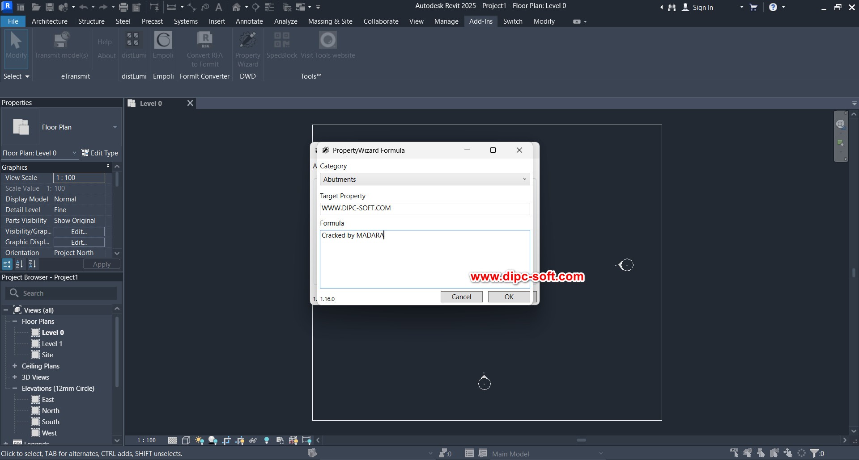Select North elevation in Project Browser
The height and width of the screenshot is (460, 859).
(x=51, y=410)
